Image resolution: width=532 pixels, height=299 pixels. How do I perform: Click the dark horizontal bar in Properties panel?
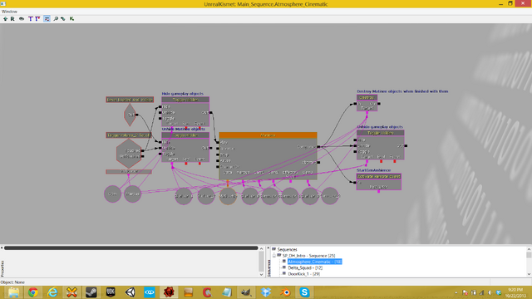click(131, 248)
